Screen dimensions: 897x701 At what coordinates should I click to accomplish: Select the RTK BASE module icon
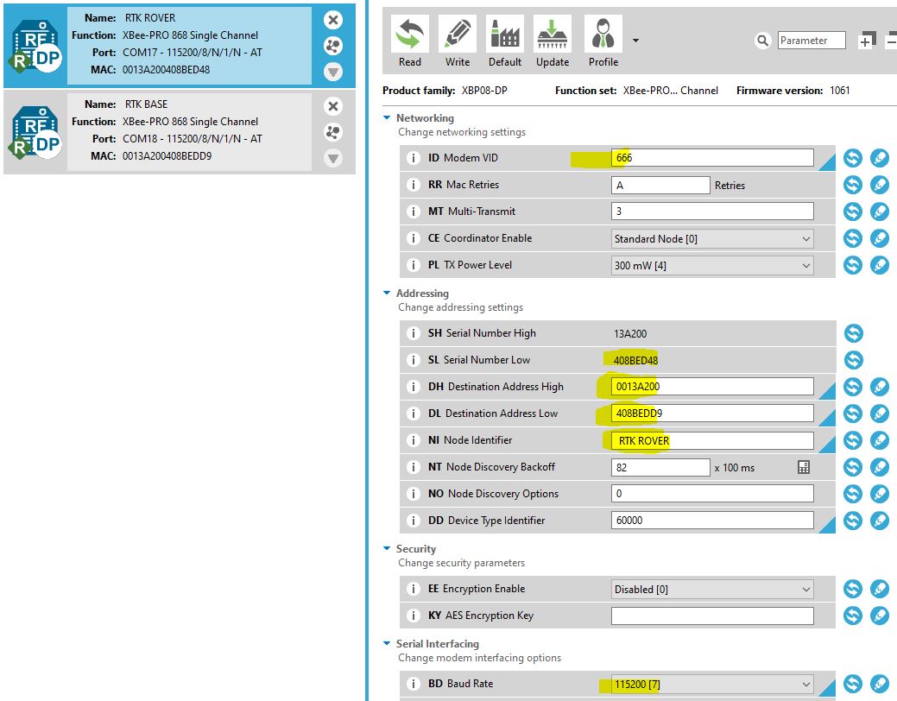(35, 132)
